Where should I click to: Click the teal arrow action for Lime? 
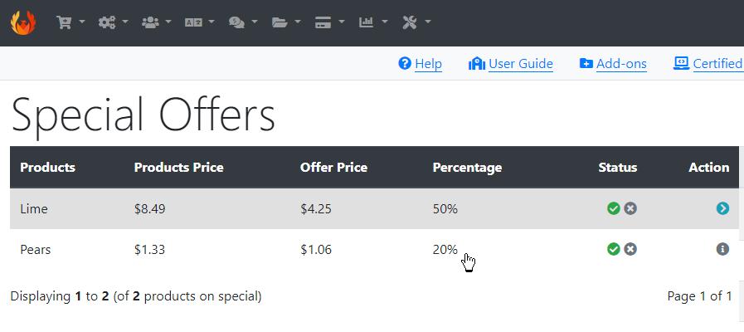click(x=722, y=208)
